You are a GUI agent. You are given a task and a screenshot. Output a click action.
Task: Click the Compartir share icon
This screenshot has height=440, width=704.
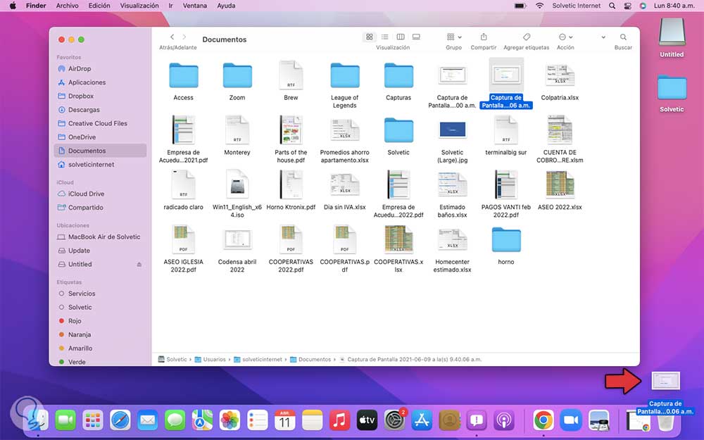point(484,37)
